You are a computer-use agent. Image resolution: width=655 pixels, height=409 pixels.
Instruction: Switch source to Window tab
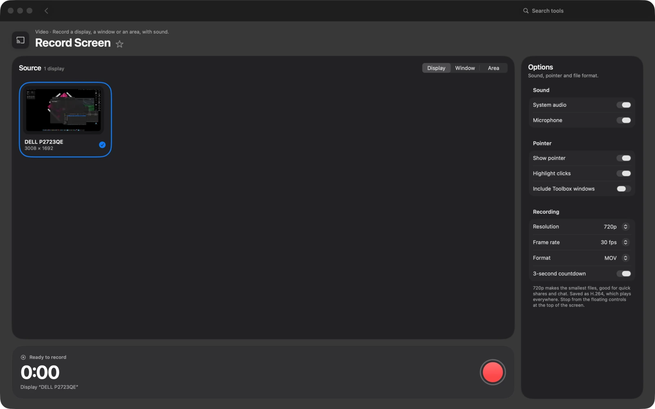pyautogui.click(x=465, y=68)
